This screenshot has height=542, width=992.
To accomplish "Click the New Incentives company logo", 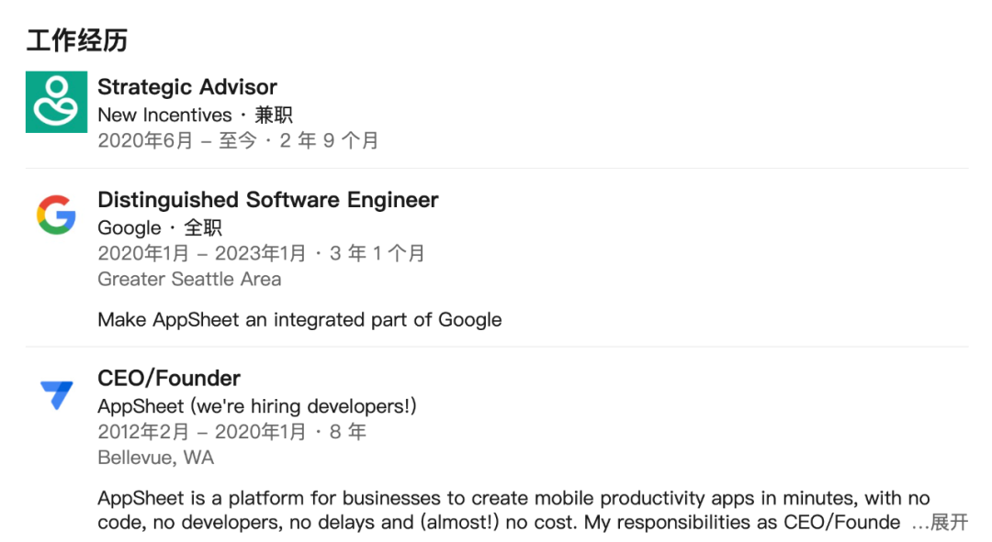I will tap(56, 102).
